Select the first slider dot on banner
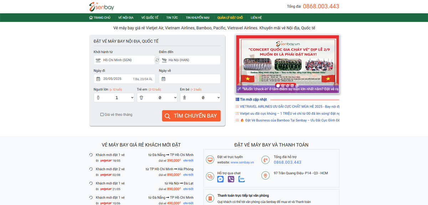Image resolution: width=428 pixels, height=205 pixels. tap(278, 86)
